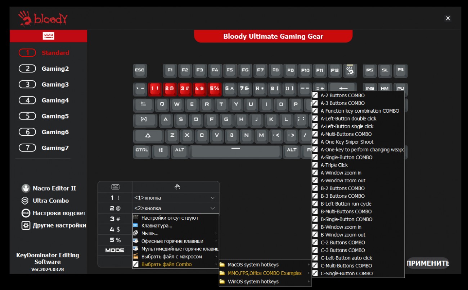Click the Windows logo key on keyboard

pos(161,150)
